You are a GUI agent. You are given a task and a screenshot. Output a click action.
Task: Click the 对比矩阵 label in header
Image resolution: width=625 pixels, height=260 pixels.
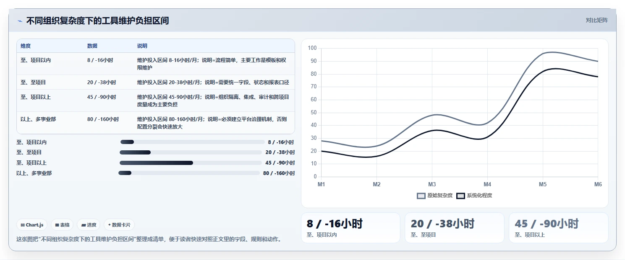[x=596, y=20]
